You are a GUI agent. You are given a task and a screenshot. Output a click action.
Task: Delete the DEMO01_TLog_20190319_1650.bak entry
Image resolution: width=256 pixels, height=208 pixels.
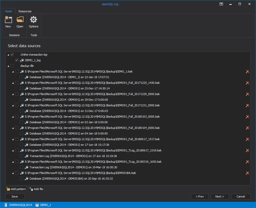248,162
